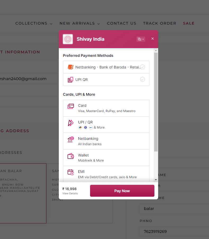
Task: Click scrollbar down arrow in payment dialog
Action: tap(156, 180)
